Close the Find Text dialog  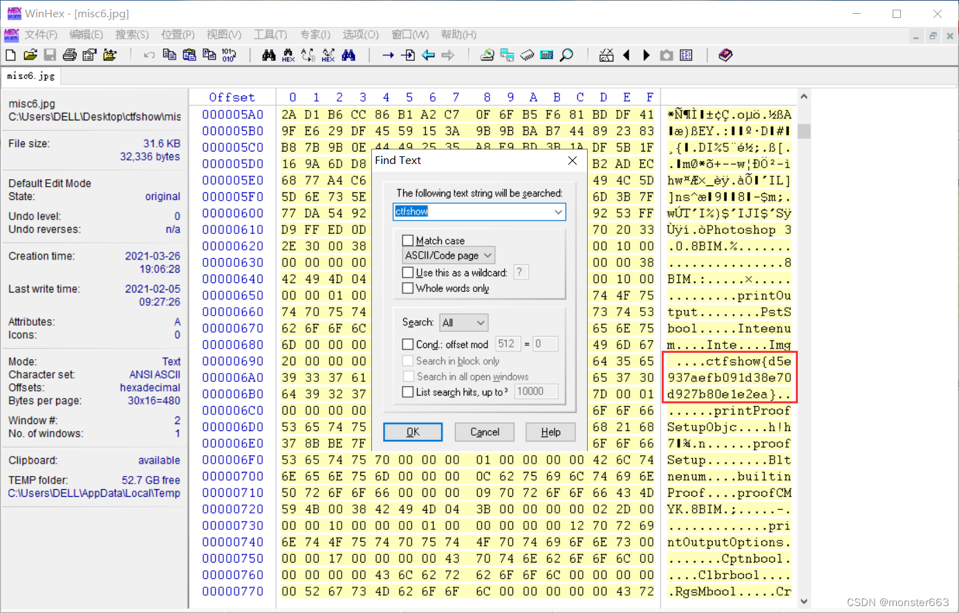pos(572,161)
